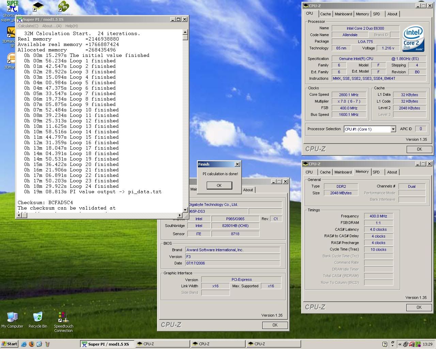The image size is (436, 349).
Task: Open Help(H) menu in Super PI
Action: 72,26
